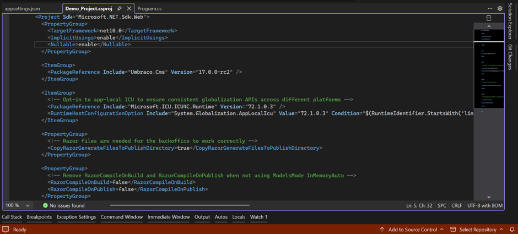Open the Call Stack window tab
The width and height of the screenshot is (518, 234).
pos(12,217)
